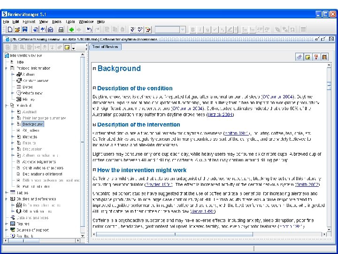The height and width of the screenshot is (254, 338).
Task: Click the red question mark help icon
Action: [x=316, y=57]
